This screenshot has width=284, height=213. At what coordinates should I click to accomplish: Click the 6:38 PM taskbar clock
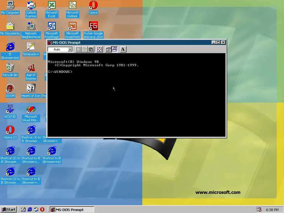[272, 210]
